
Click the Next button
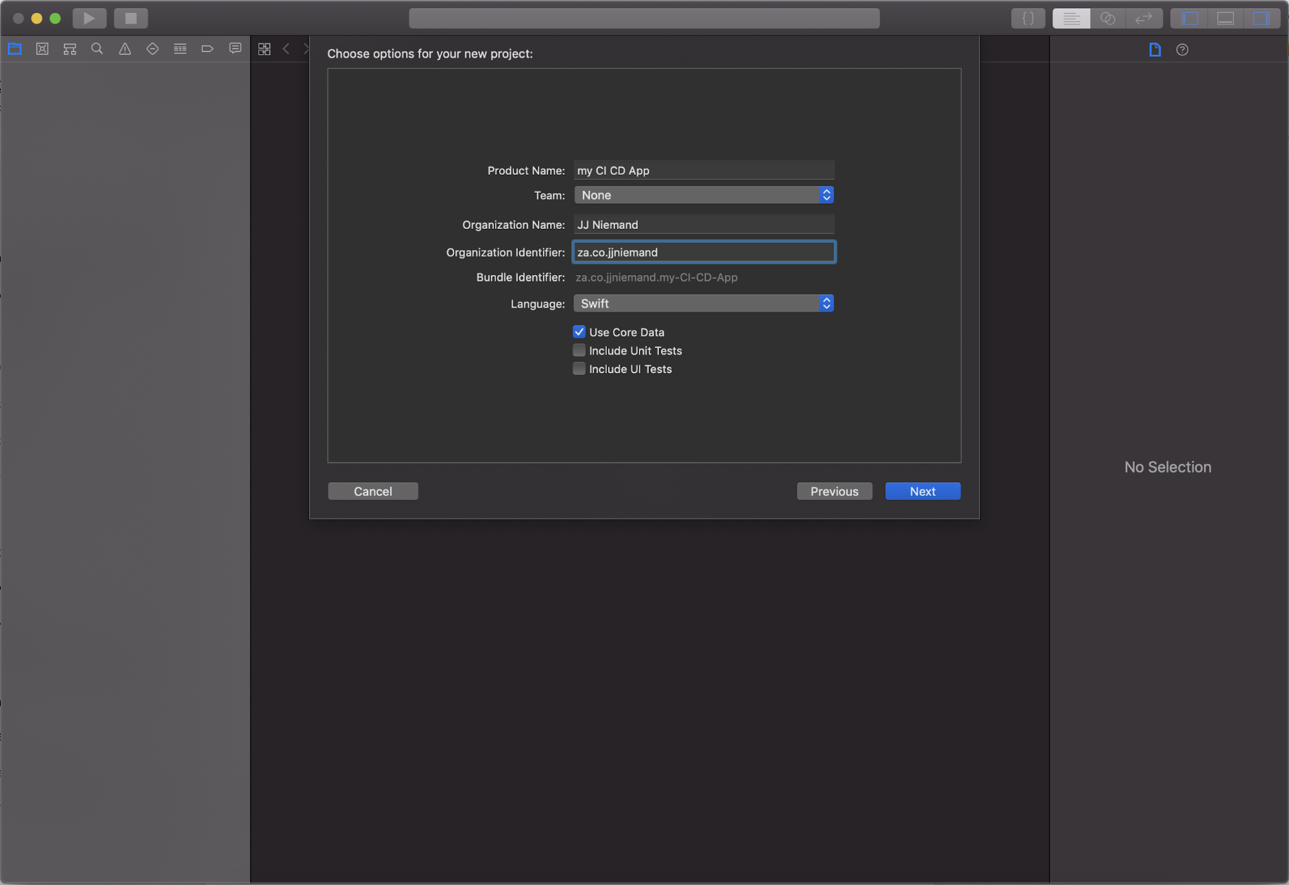point(922,491)
